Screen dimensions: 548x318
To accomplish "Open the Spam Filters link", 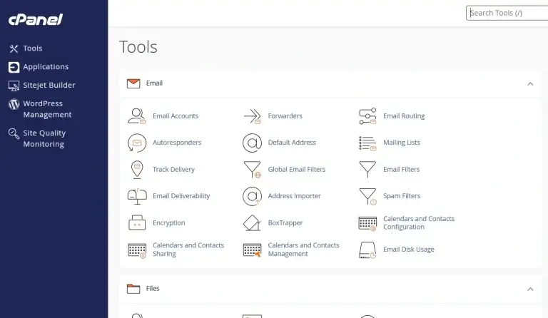I will tap(401, 196).
